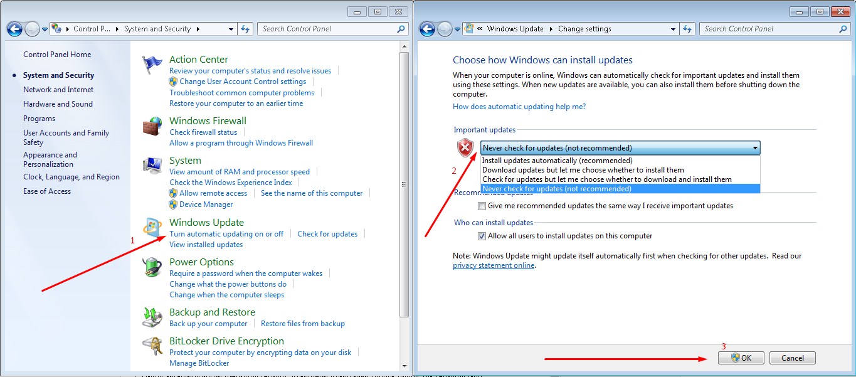
Task: Select Check for updates but let me choose option
Action: [x=620, y=179]
